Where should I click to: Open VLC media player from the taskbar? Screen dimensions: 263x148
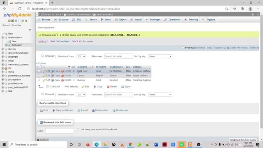click(x=122, y=144)
